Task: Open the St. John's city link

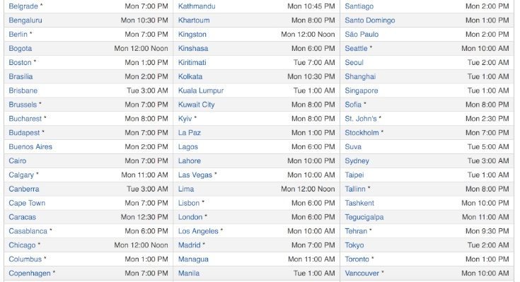Action: (361, 119)
